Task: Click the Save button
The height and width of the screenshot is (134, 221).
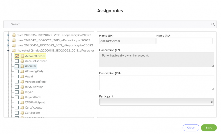Action: point(209,128)
